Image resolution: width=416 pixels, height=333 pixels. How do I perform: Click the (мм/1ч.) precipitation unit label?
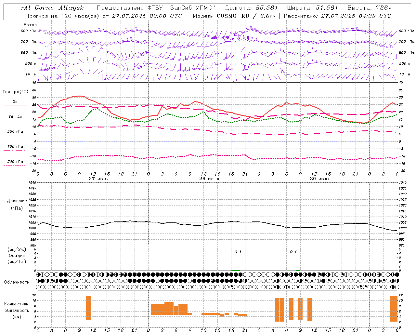(17, 262)
